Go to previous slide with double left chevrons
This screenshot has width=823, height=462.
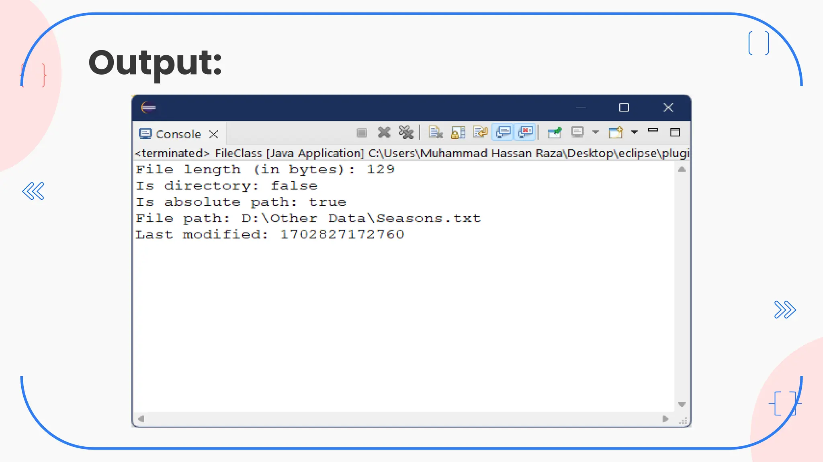point(33,191)
